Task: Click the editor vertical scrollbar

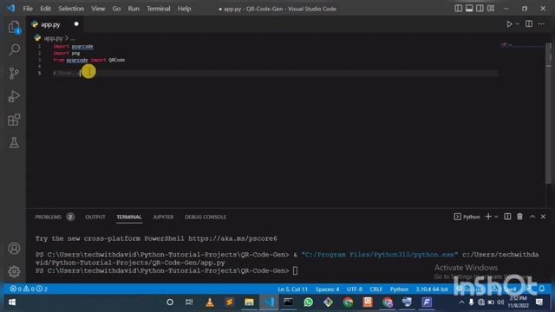Action: tap(548, 114)
